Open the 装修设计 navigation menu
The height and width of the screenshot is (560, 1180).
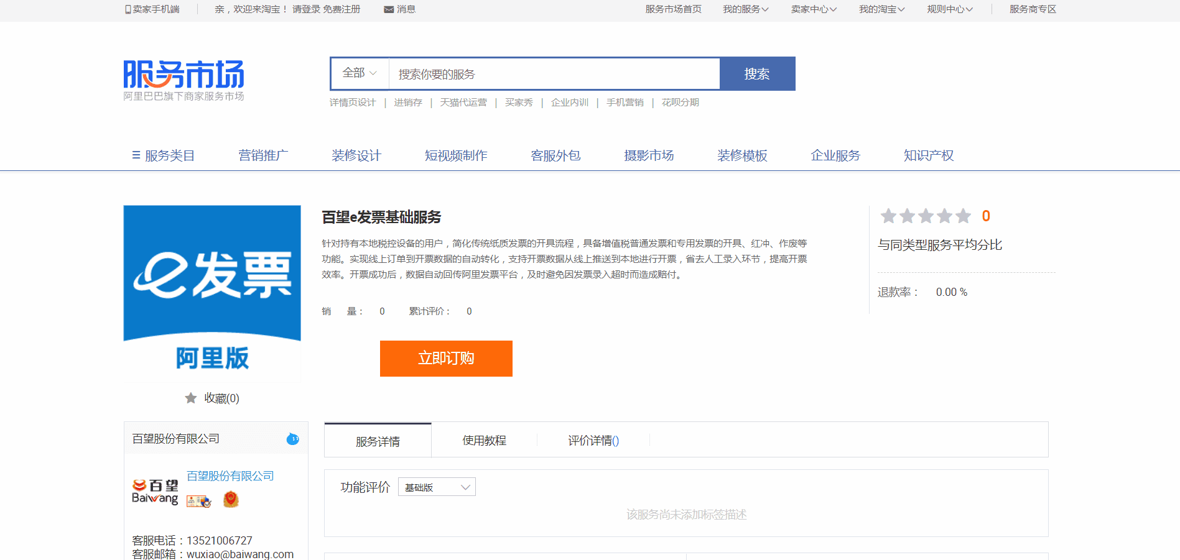click(x=356, y=155)
